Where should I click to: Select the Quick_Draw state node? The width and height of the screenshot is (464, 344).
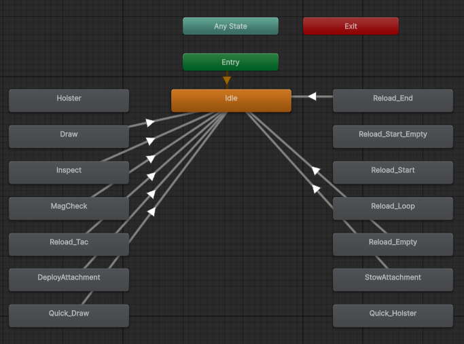click(69, 316)
